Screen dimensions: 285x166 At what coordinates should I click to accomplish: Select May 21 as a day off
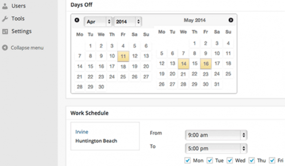[183, 74]
